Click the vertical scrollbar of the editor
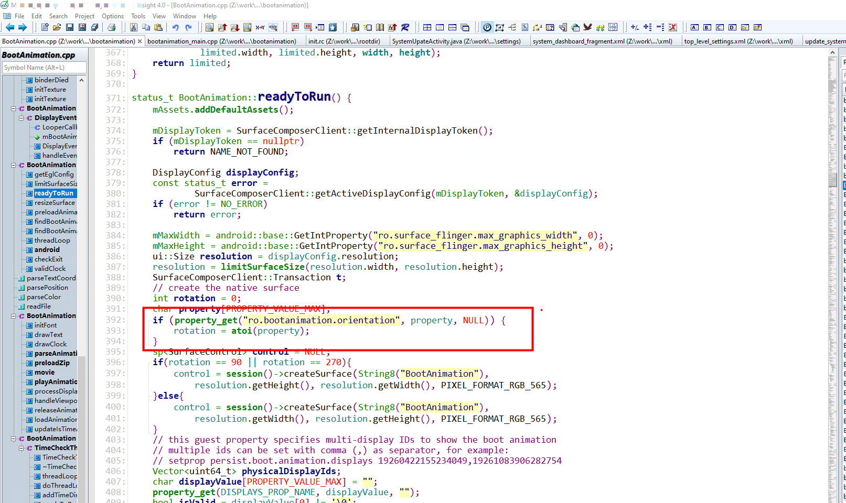 833,210
